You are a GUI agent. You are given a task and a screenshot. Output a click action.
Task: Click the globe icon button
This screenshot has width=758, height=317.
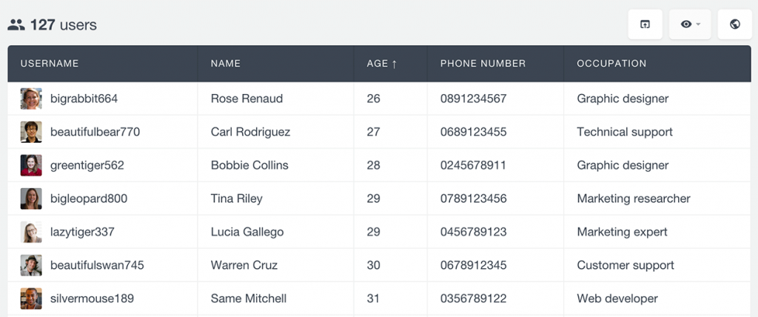(735, 24)
